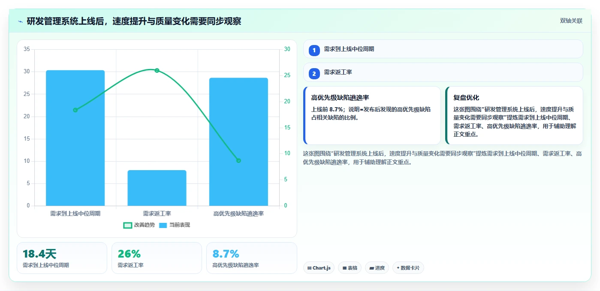Toggle the 改善趋势 legend entry
Image resolution: width=600 pixels, height=291 pixels.
(x=139, y=225)
